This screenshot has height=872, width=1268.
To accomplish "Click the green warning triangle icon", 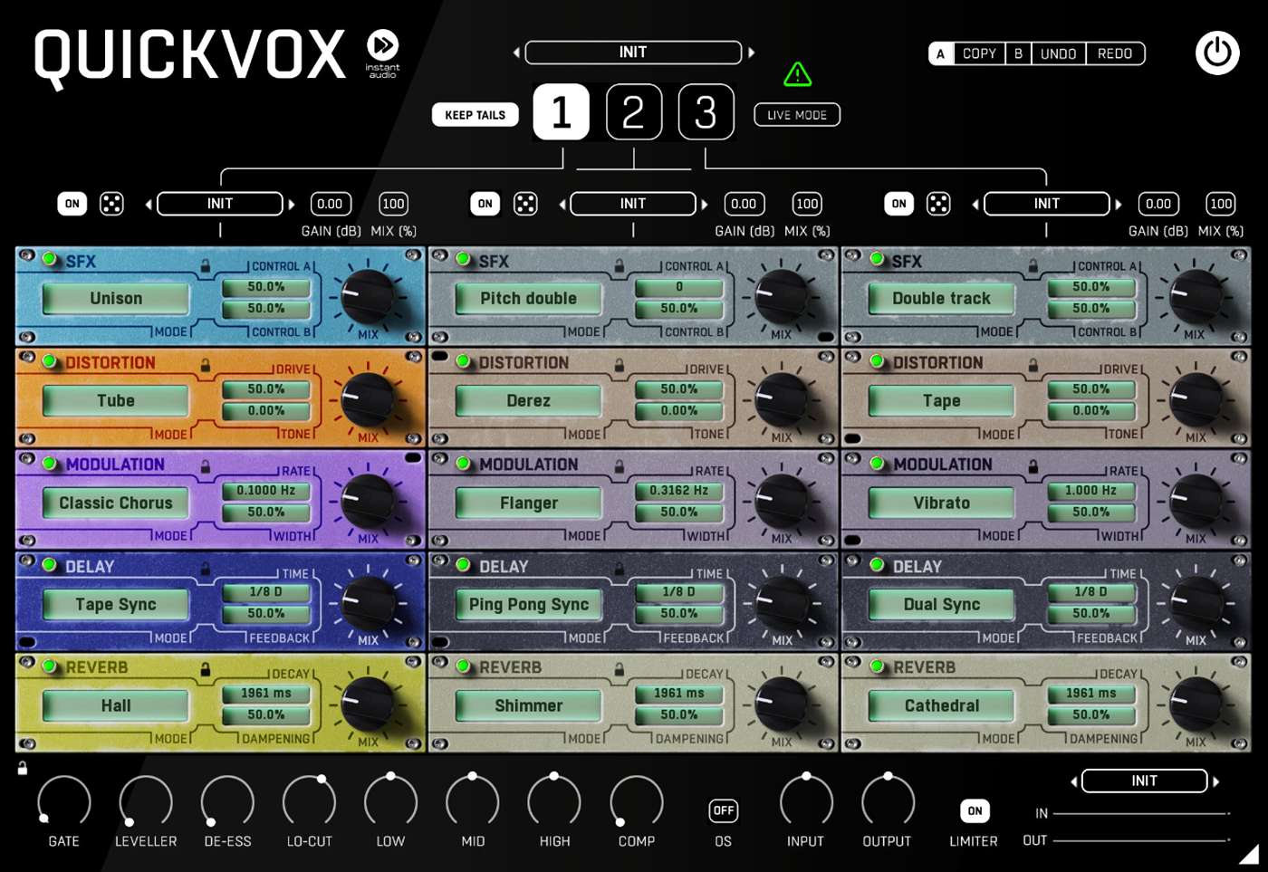I will [797, 74].
